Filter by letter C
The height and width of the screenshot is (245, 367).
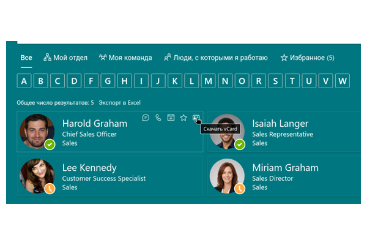coord(57,81)
